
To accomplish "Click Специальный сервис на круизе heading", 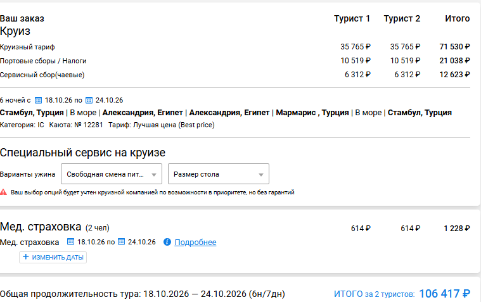I will click(82, 153).
